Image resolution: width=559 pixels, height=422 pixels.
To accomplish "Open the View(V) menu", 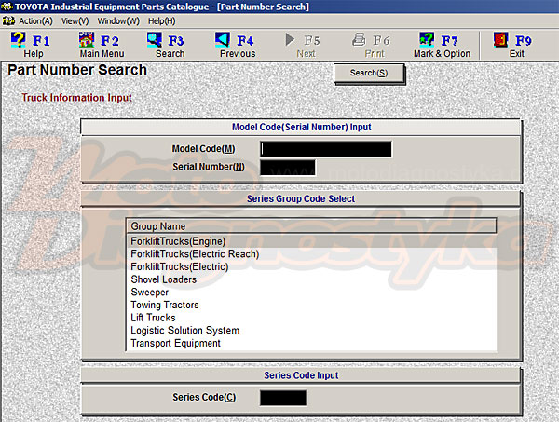I will pos(75,21).
